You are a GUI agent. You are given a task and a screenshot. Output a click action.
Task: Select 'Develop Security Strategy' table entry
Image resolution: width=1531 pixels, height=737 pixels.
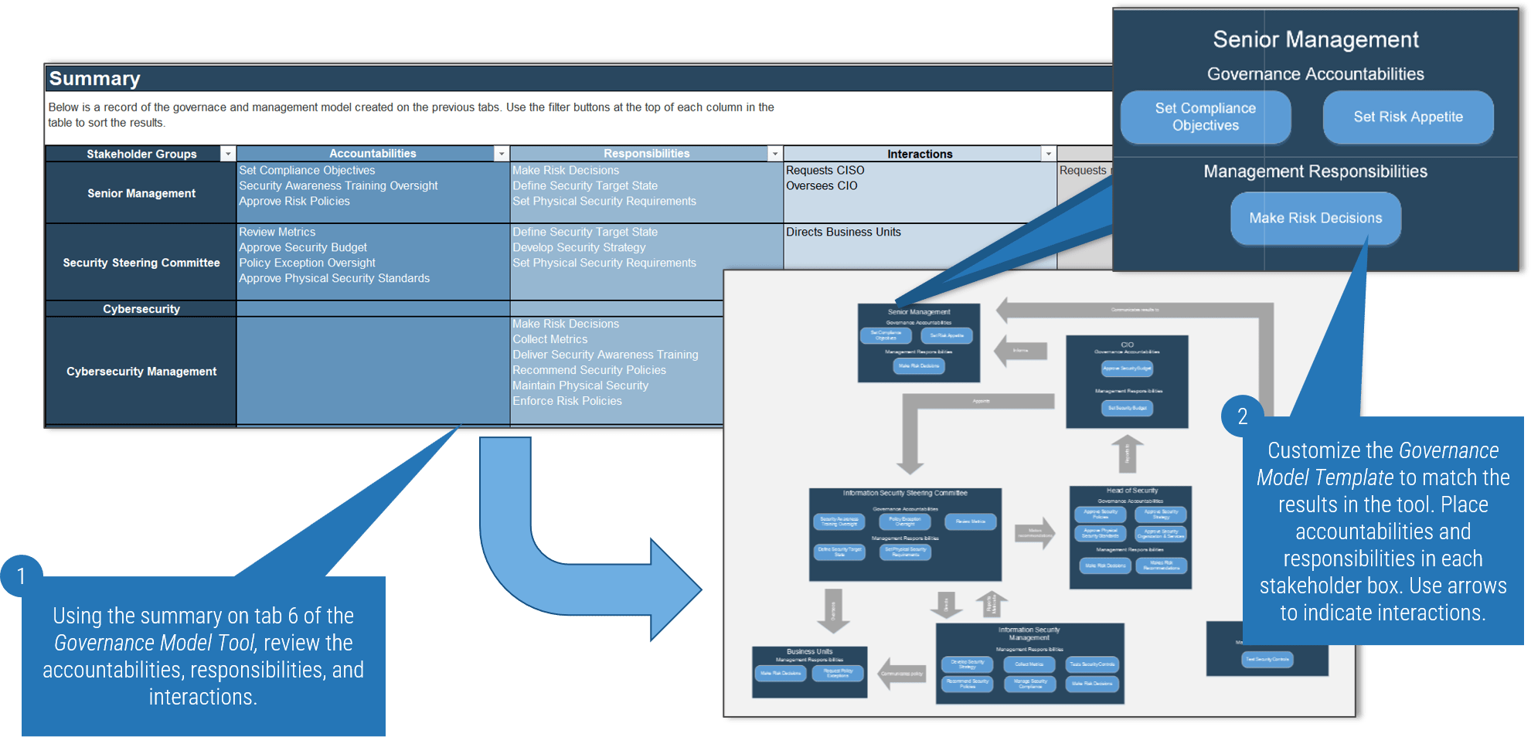pyautogui.click(x=579, y=247)
